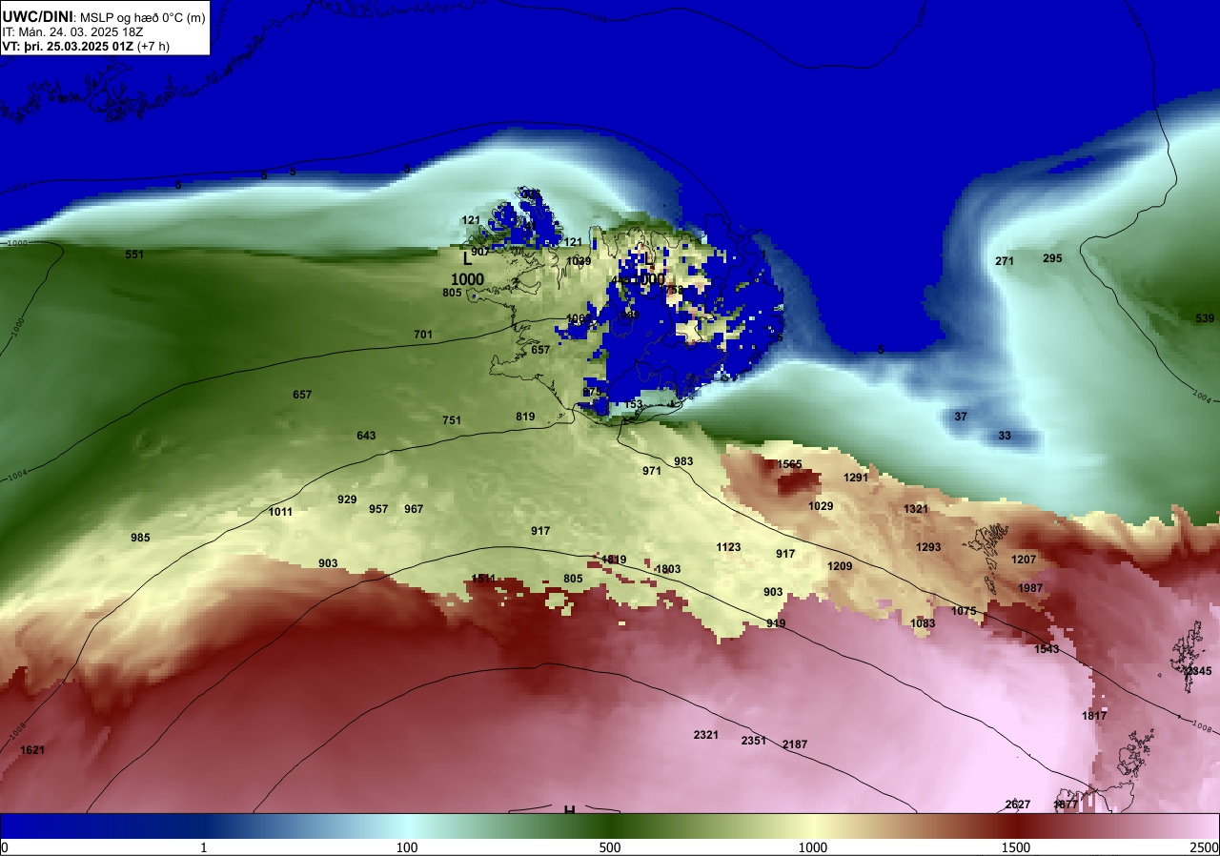
Task: Click the 1543 height value
Action: click(x=1047, y=649)
